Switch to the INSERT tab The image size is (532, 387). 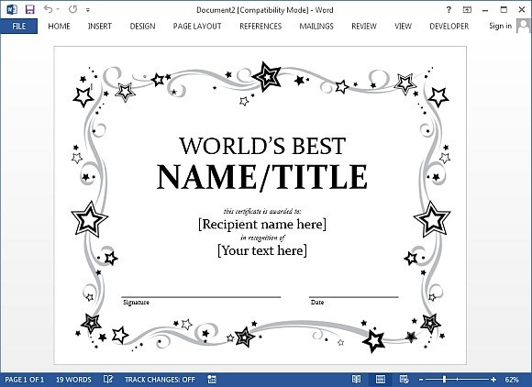(x=100, y=26)
